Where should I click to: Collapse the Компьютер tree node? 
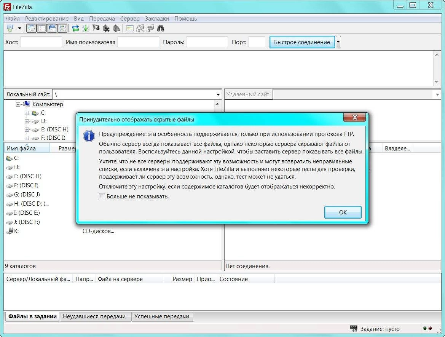tap(18, 104)
